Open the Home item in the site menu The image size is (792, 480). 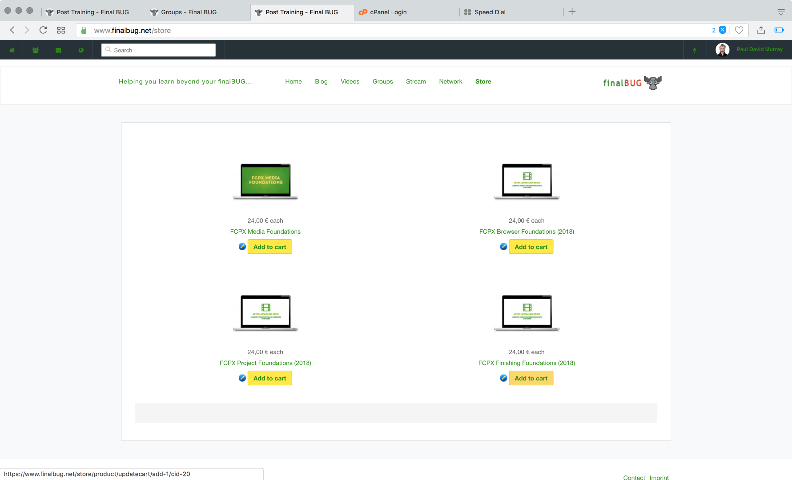[x=293, y=81]
